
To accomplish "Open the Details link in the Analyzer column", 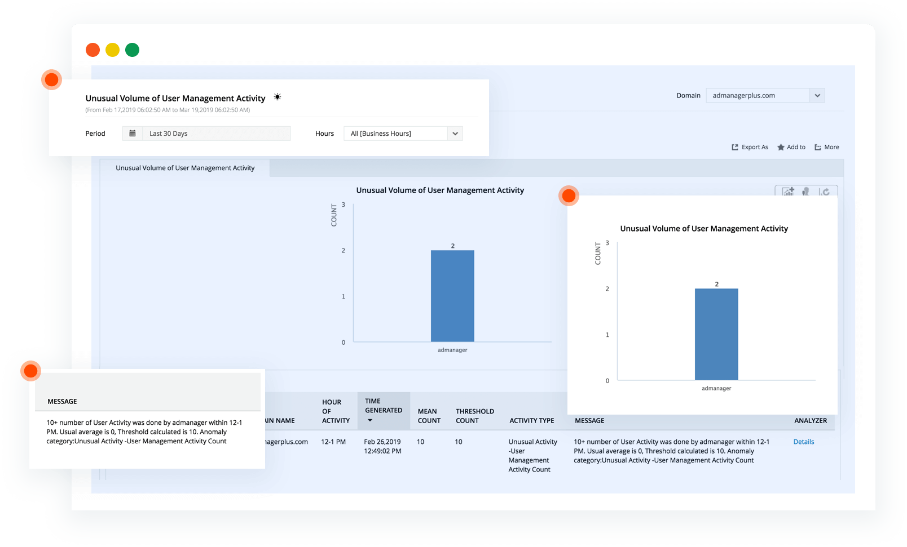I will coord(803,442).
